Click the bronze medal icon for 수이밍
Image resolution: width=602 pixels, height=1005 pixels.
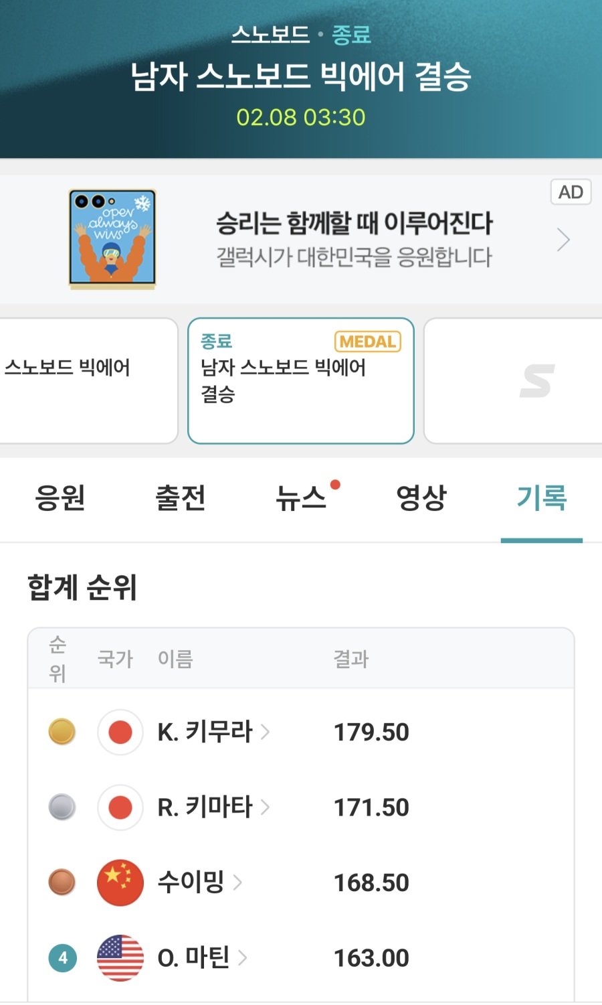(62, 882)
